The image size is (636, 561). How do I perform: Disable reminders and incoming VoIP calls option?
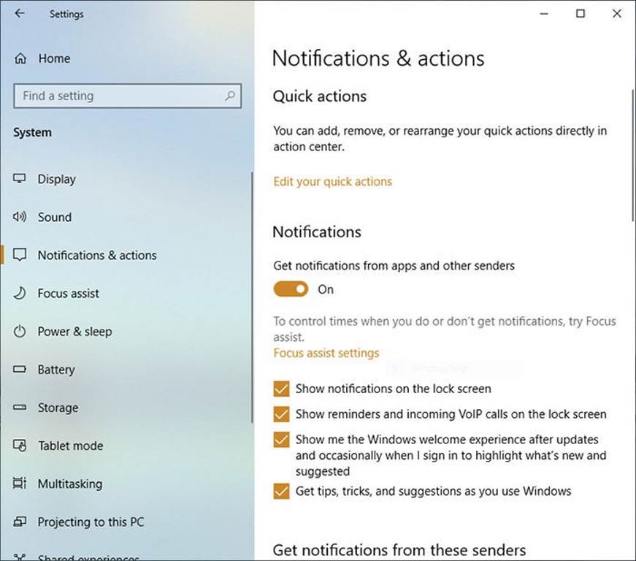click(281, 413)
